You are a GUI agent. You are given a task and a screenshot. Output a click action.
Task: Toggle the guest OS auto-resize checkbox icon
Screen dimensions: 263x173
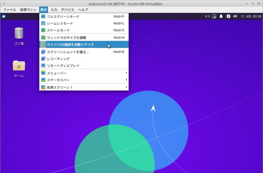[x=43, y=45]
